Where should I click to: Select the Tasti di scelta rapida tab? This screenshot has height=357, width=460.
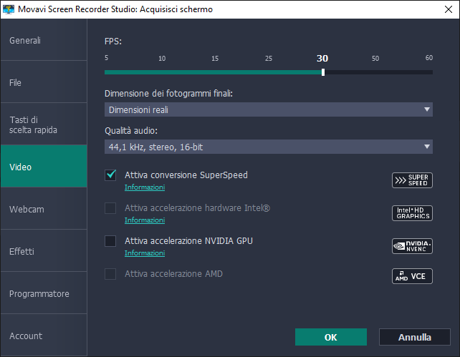pos(44,124)
